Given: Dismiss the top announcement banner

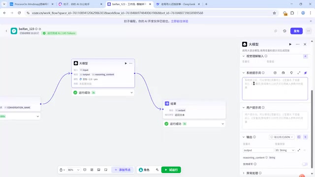Looking at the screenshot, I should point(311,21).
